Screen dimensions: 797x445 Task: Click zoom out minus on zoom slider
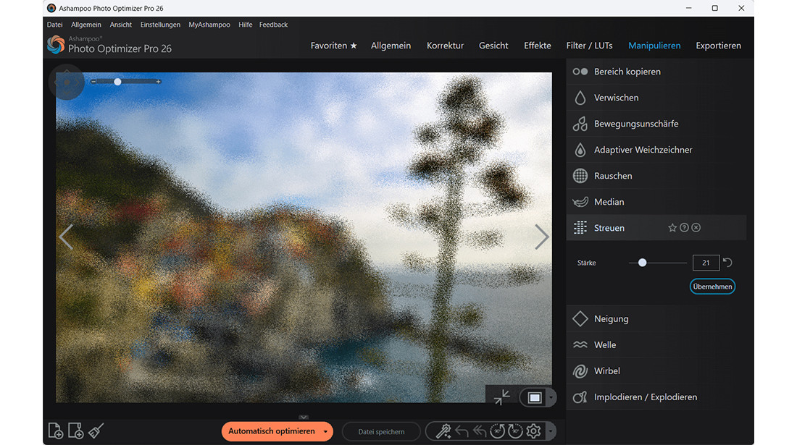(x=93, y=82)
